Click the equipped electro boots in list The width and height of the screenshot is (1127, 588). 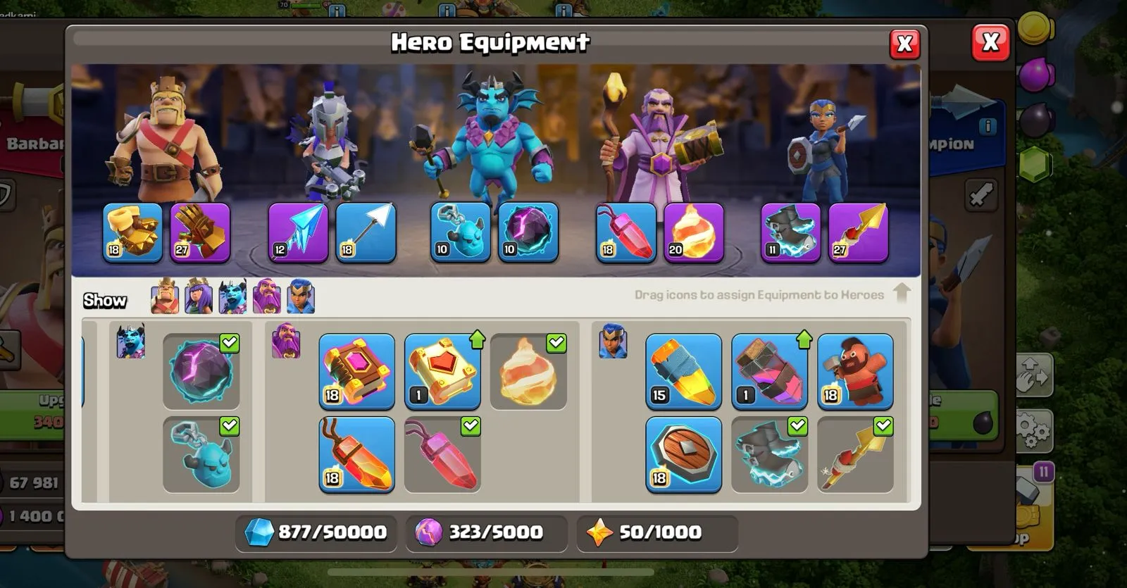pos(769,455)
